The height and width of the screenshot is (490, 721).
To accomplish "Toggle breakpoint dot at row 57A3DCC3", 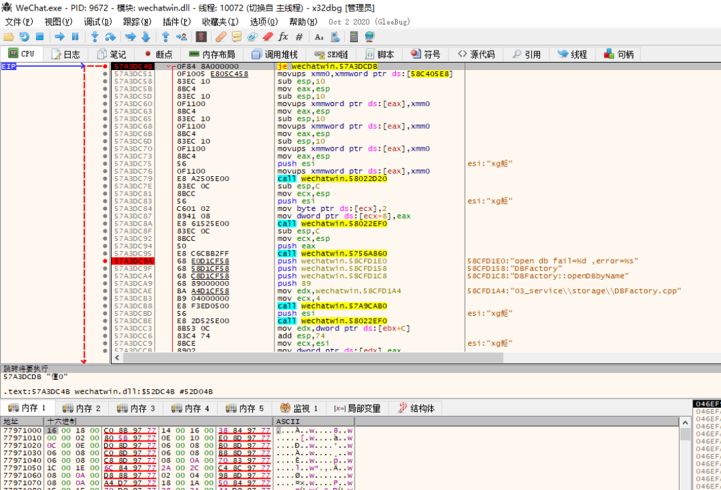I will (x=105, y=328).
